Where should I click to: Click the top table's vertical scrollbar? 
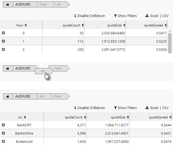click(170, 41)
